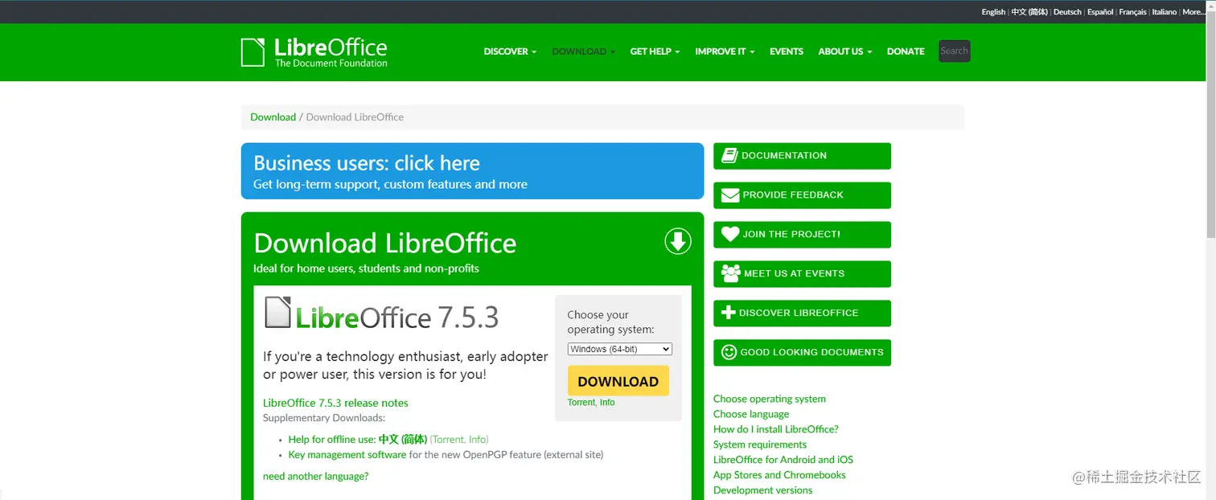This screenshot has height=500, width=1216.
Task: Expand the Improve It menu
Action: click(725, 51)
